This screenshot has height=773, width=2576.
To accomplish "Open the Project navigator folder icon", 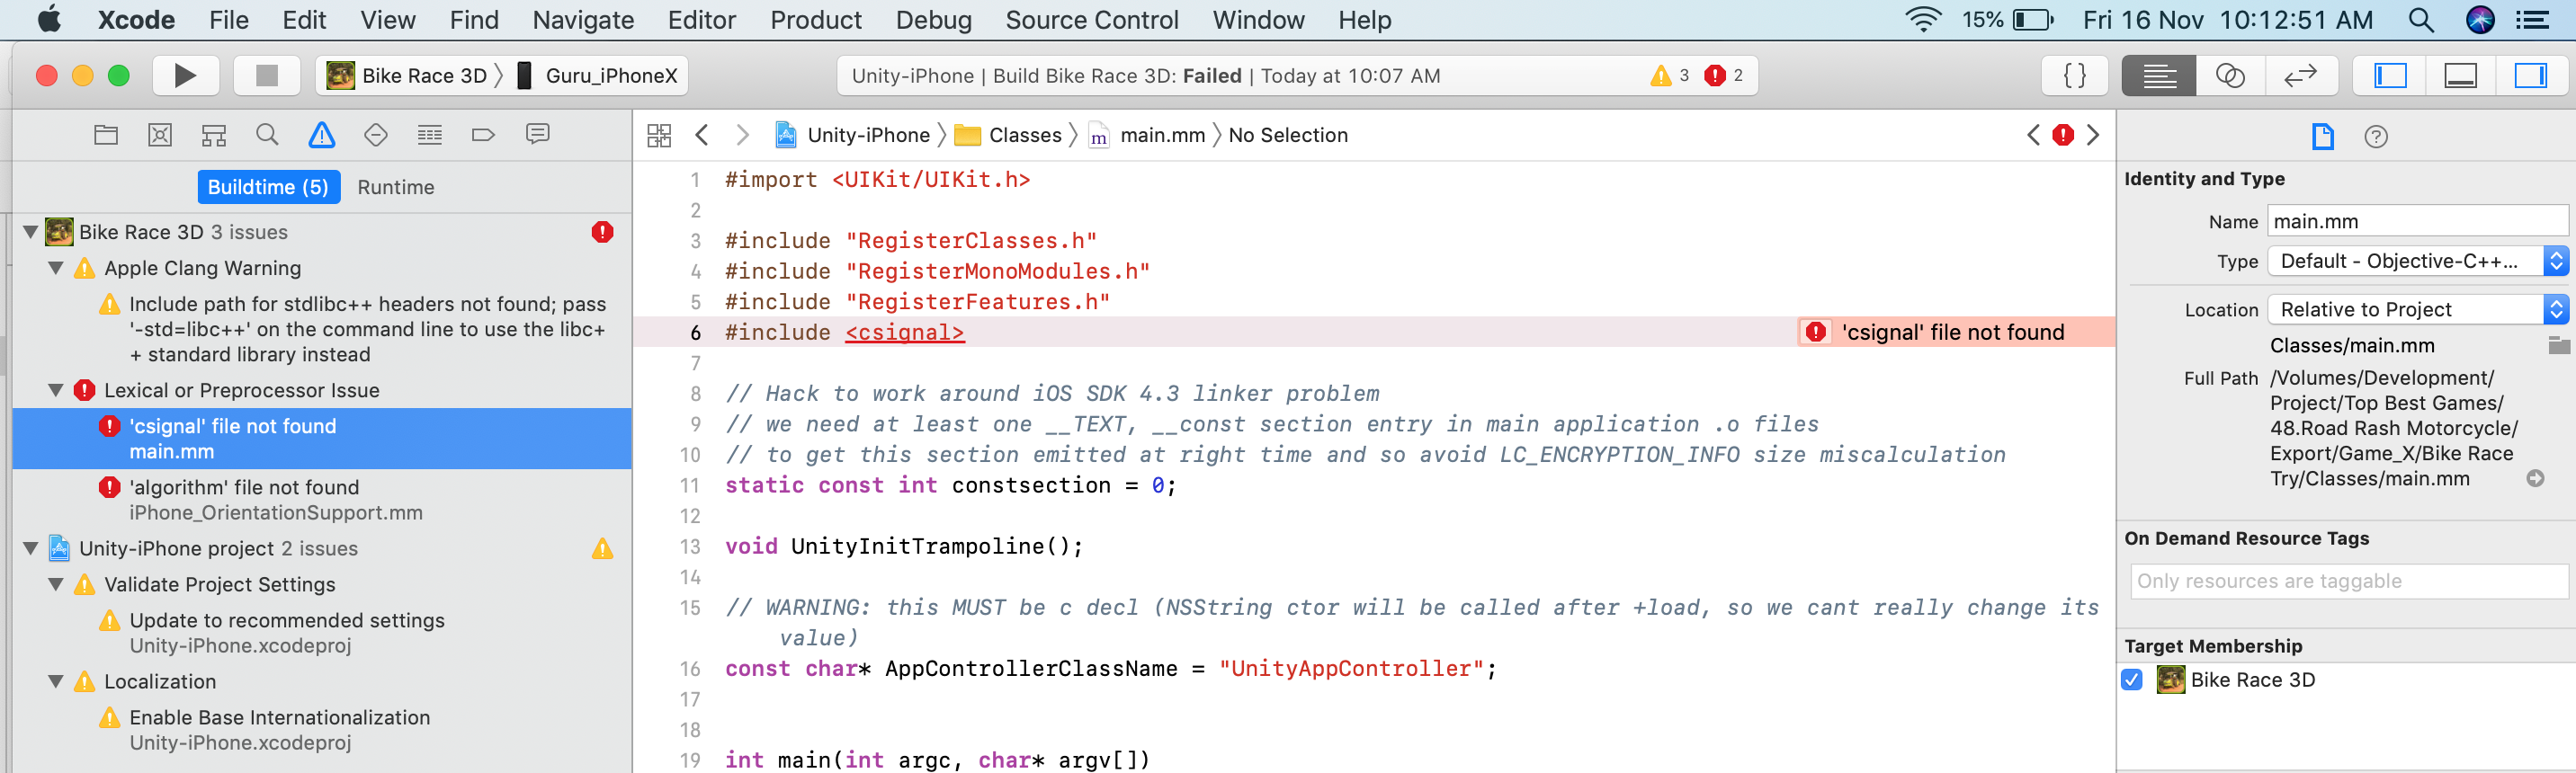I will coord(106,135).
